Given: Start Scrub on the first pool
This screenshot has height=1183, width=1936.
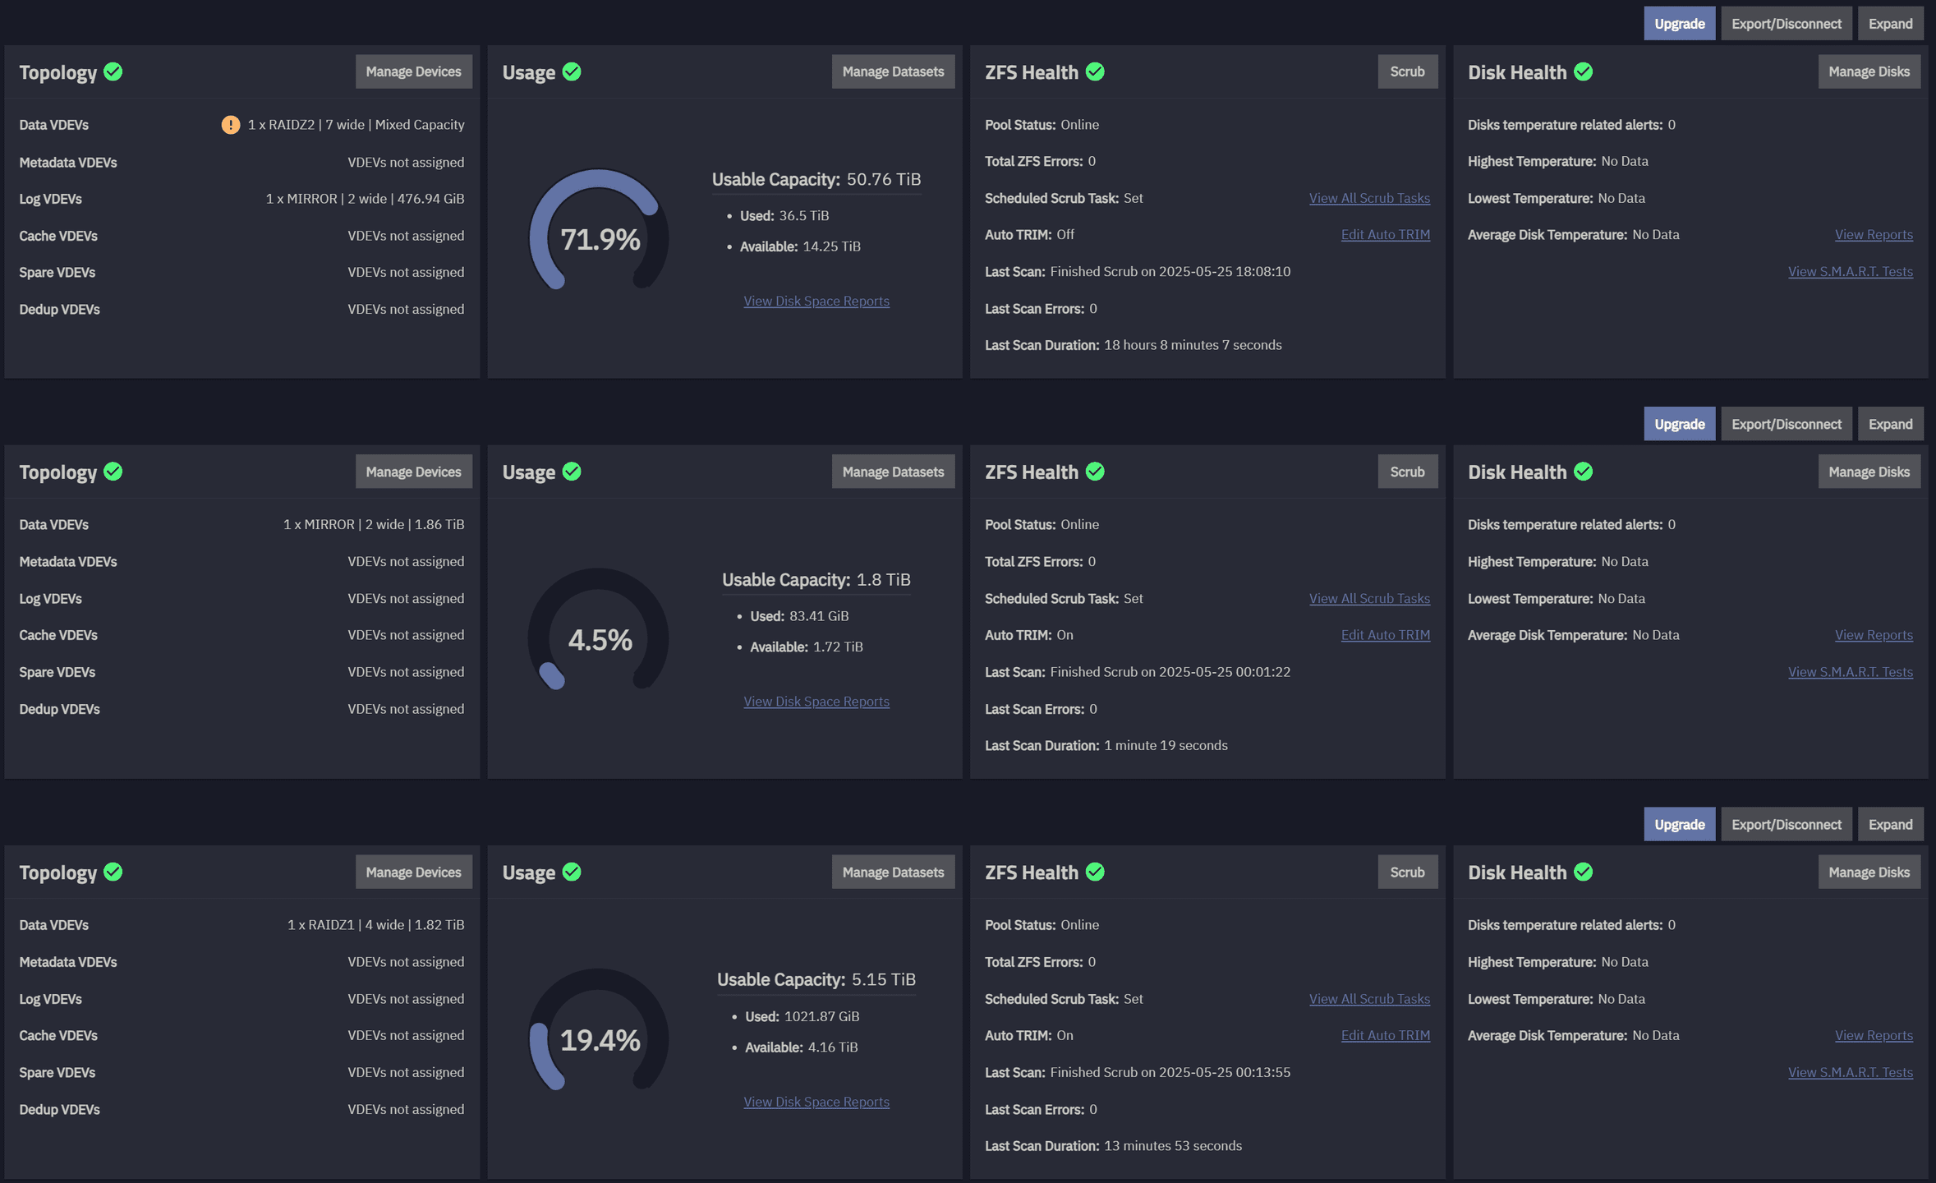Looking at the screenshot, I should click(x=1407, y=71).
